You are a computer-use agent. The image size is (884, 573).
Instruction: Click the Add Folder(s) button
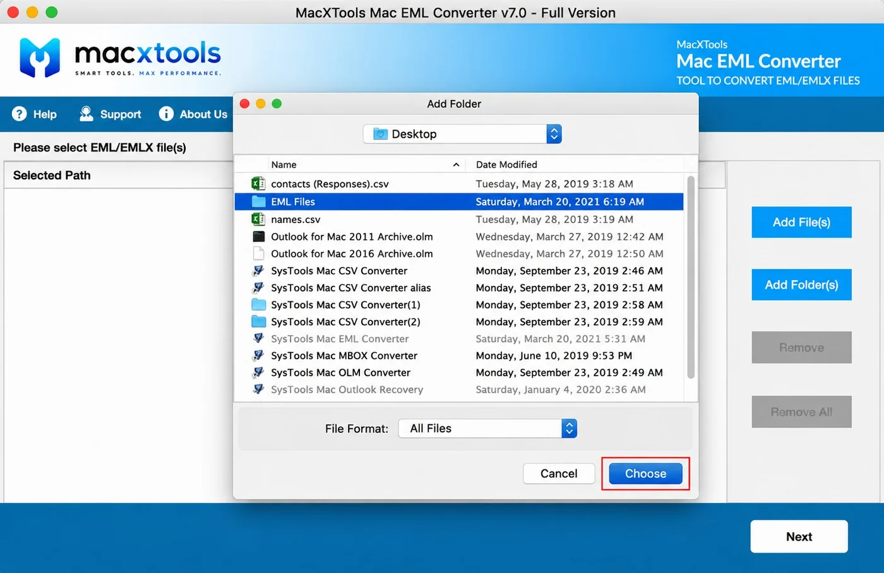[x=801, y=285]
